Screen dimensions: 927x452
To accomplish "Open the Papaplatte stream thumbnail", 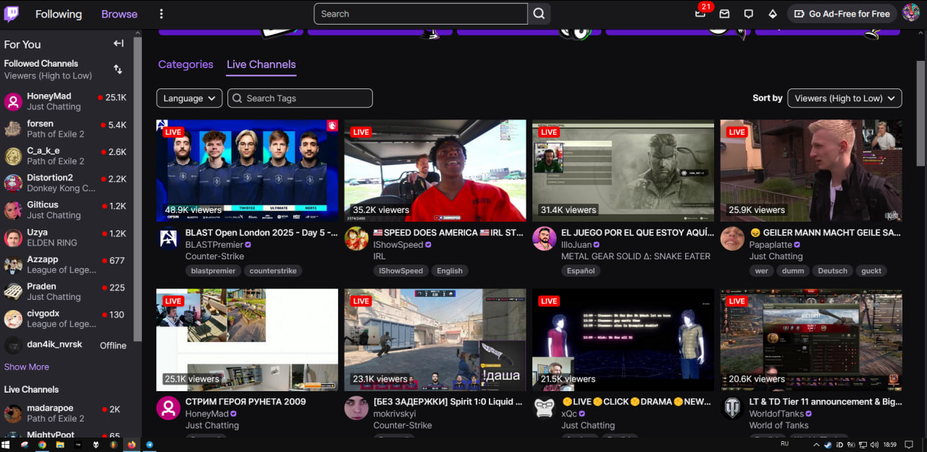I will 811,170.
